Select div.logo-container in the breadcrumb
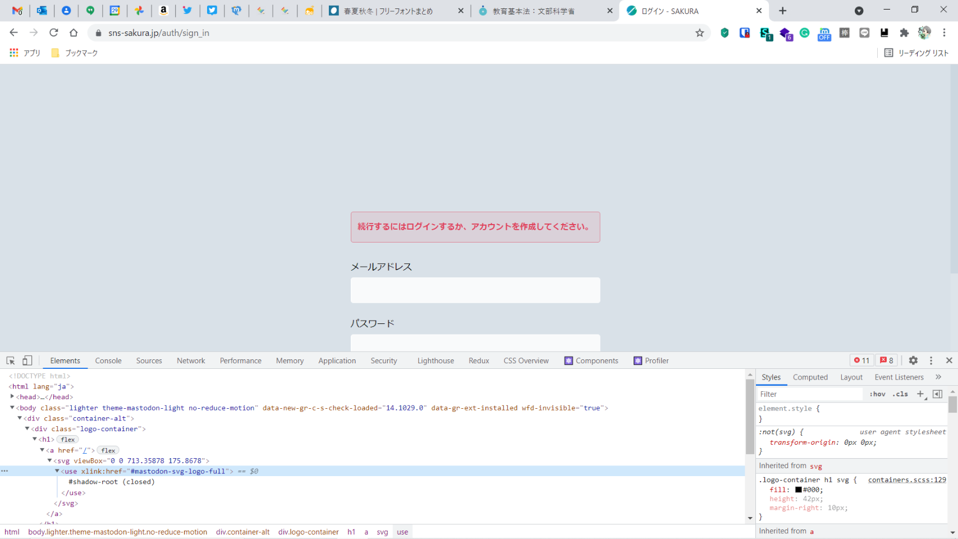Screen dimensions: 958x539 [308, 532]
